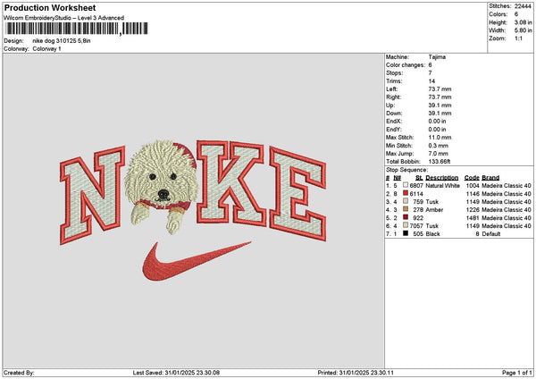Click the Natural White description text

[442, 185]
